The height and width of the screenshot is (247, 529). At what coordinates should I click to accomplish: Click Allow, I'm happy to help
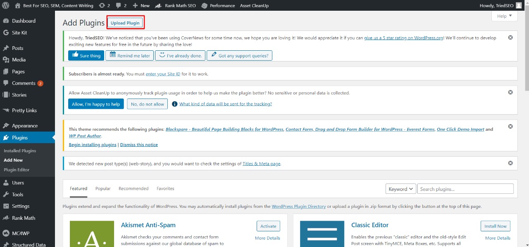pyautogui.click(x=96, y=104)
